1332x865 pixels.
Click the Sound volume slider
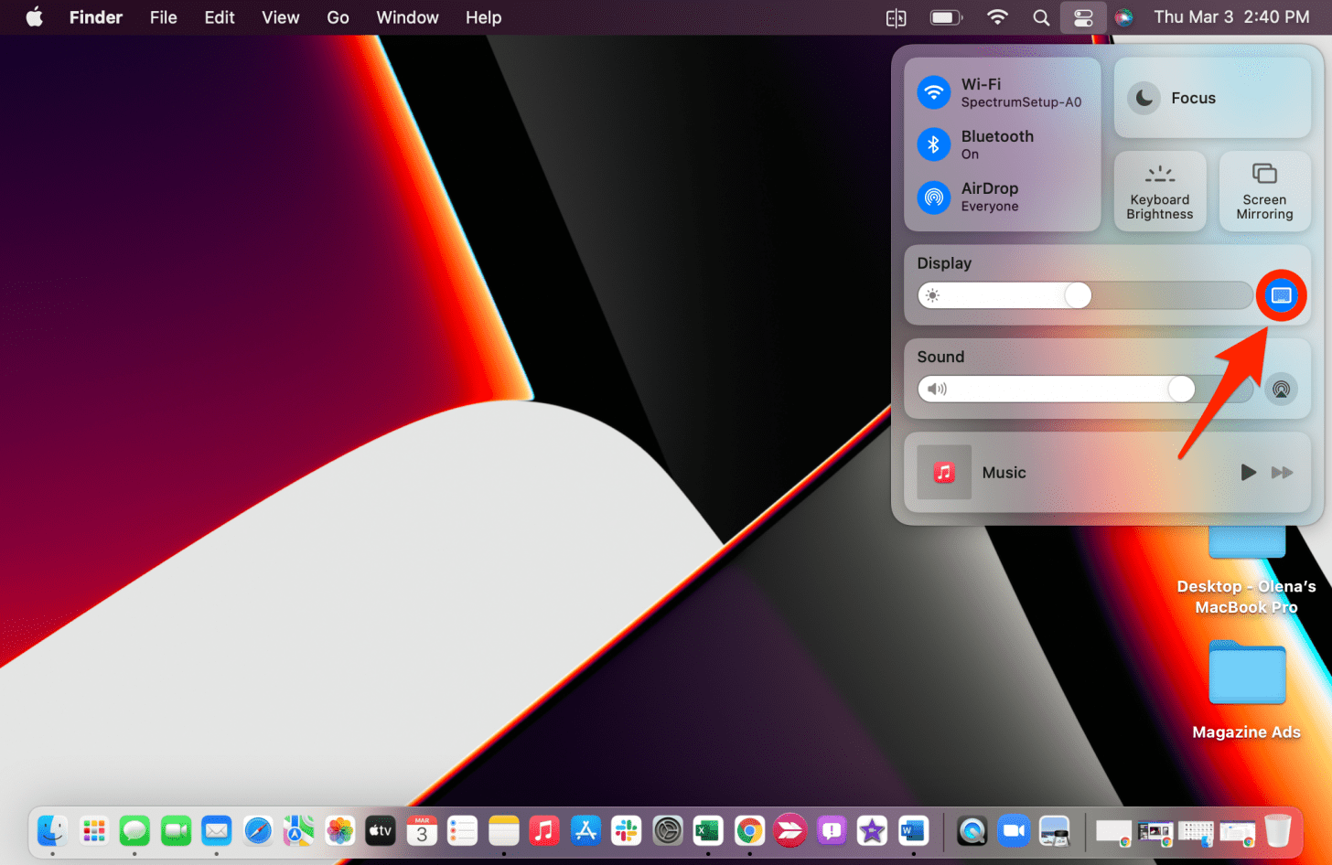1084,390
